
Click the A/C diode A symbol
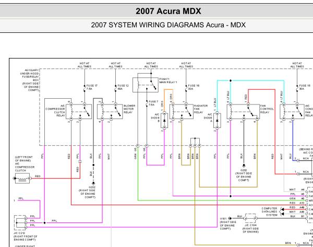[217, 121]
